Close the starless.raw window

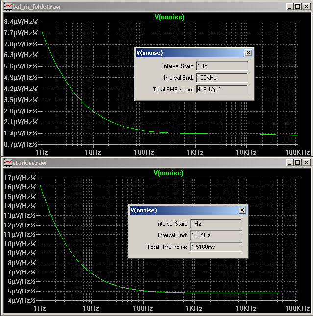[x=306, y=162]
